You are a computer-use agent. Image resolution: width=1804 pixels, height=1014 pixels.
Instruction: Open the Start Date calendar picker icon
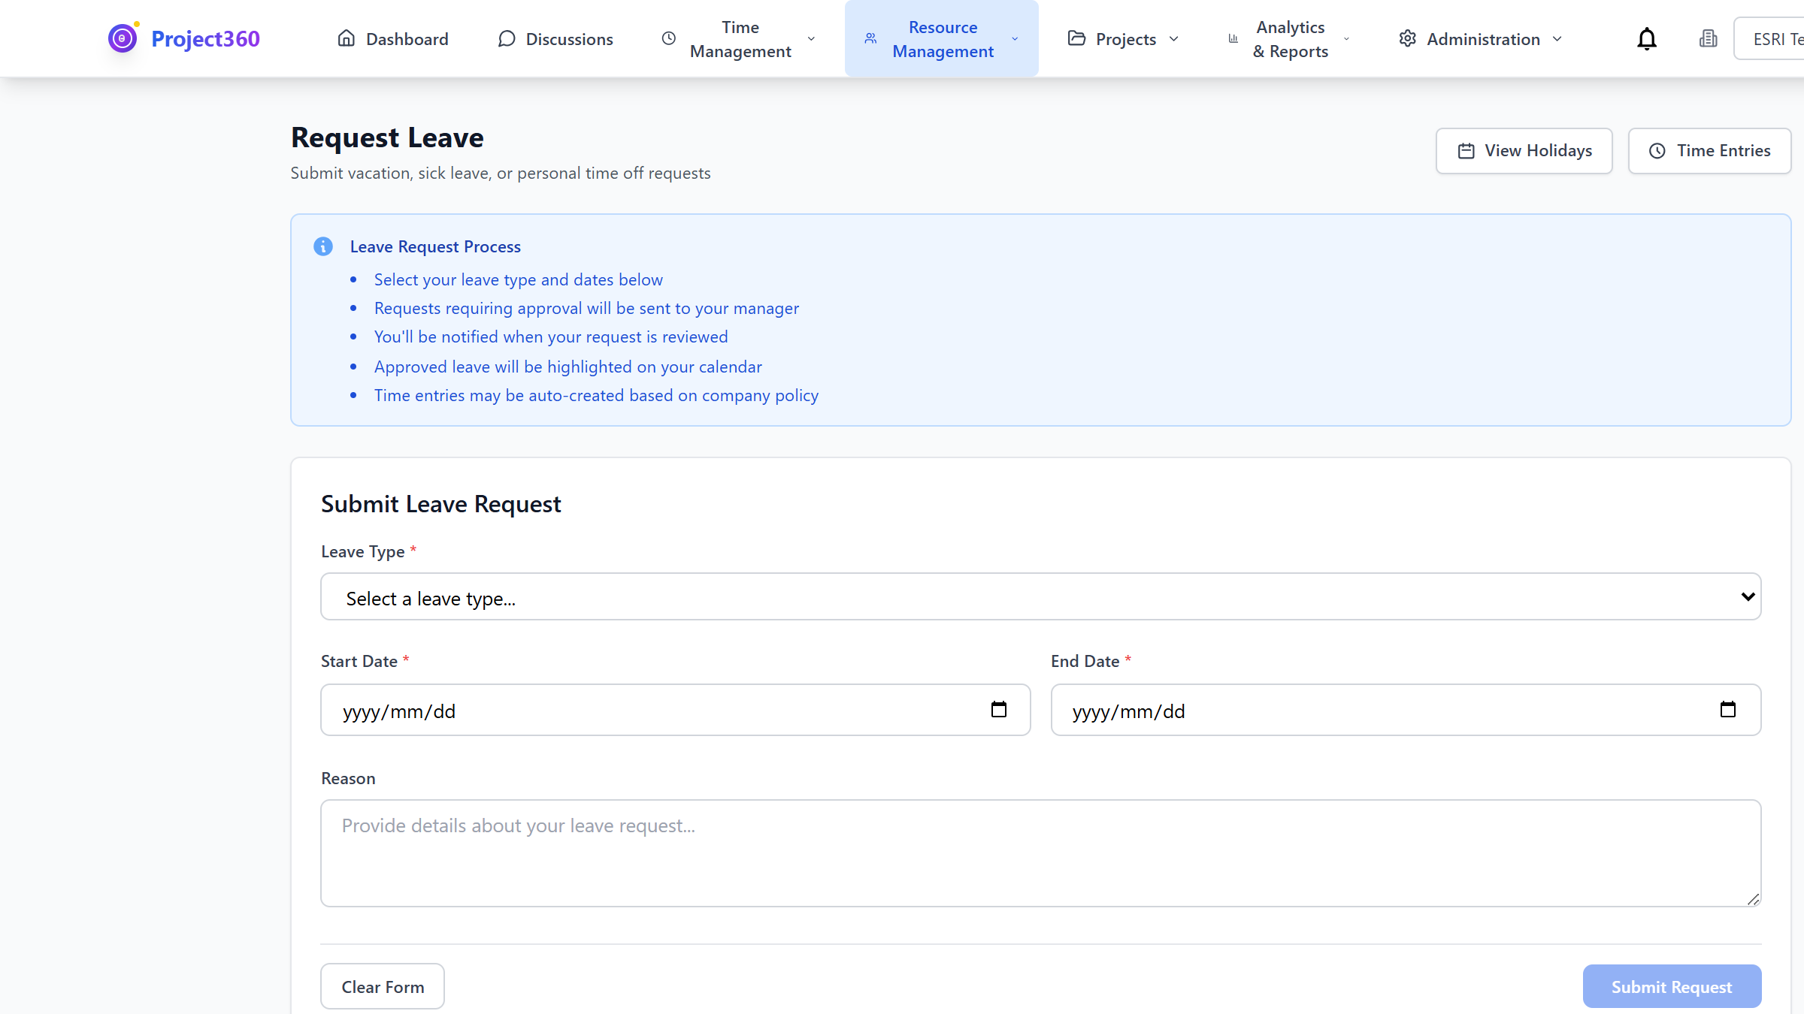(x=999, y=709)
